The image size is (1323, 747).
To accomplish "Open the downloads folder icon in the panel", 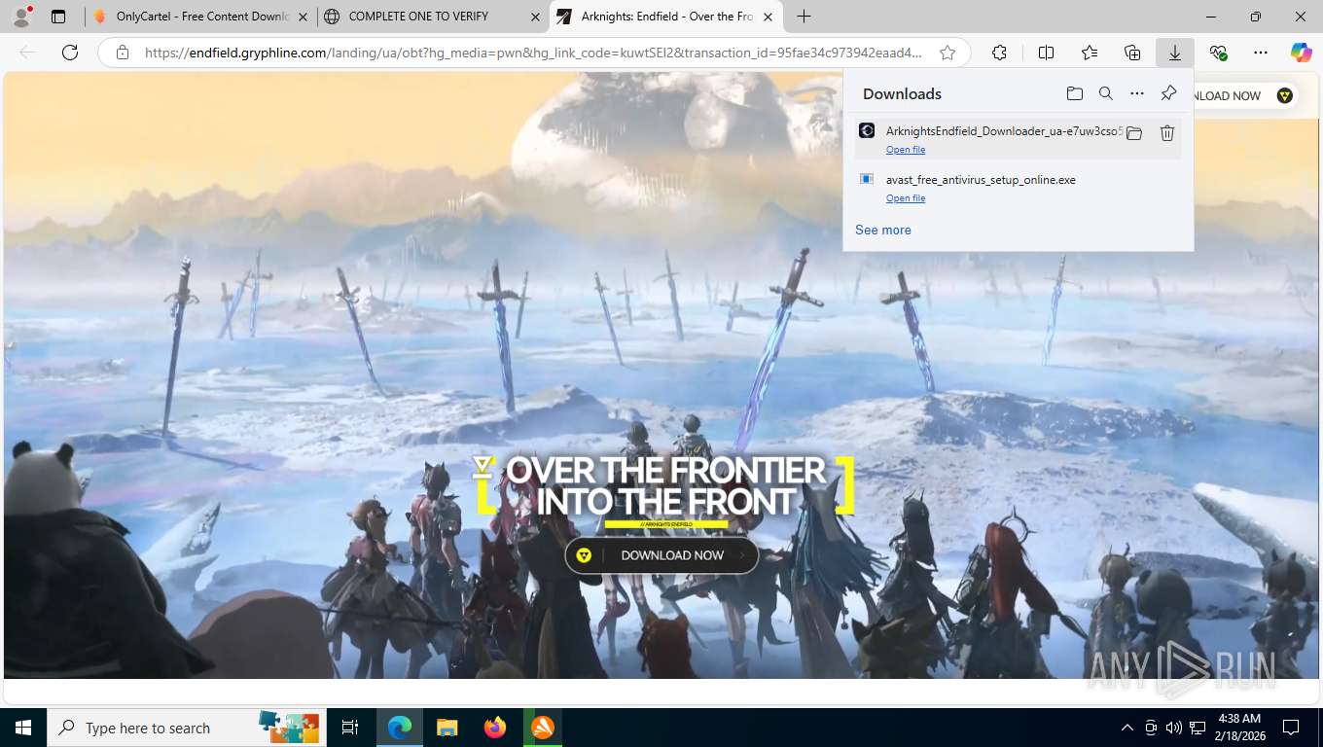I will [1074, 93].
